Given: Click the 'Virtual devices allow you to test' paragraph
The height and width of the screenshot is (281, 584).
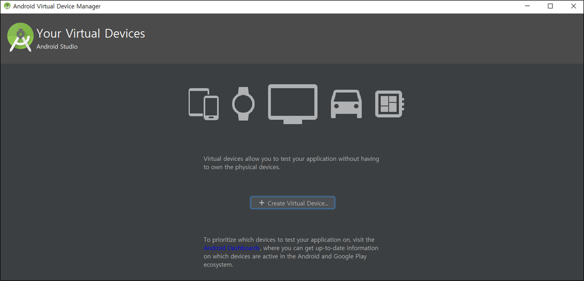Looking at the screenshot, I should tap(291, 163).
